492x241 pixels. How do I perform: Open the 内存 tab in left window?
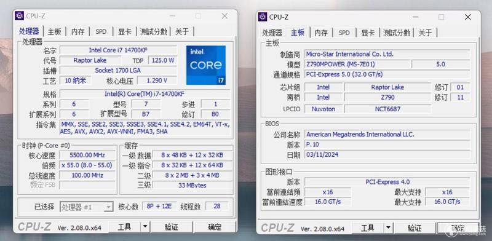78,32
